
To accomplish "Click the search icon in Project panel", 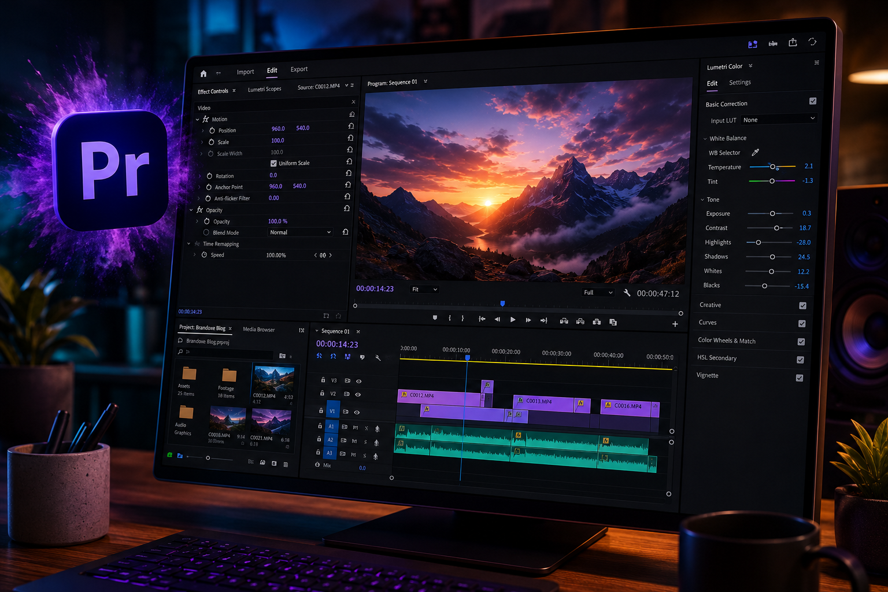I will click(180, 351).
